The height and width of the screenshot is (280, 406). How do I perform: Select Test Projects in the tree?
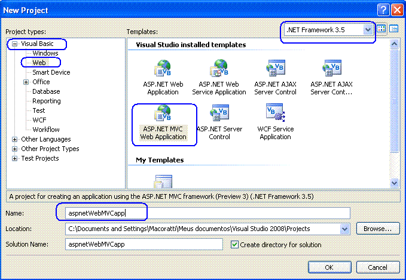(40, 158)
